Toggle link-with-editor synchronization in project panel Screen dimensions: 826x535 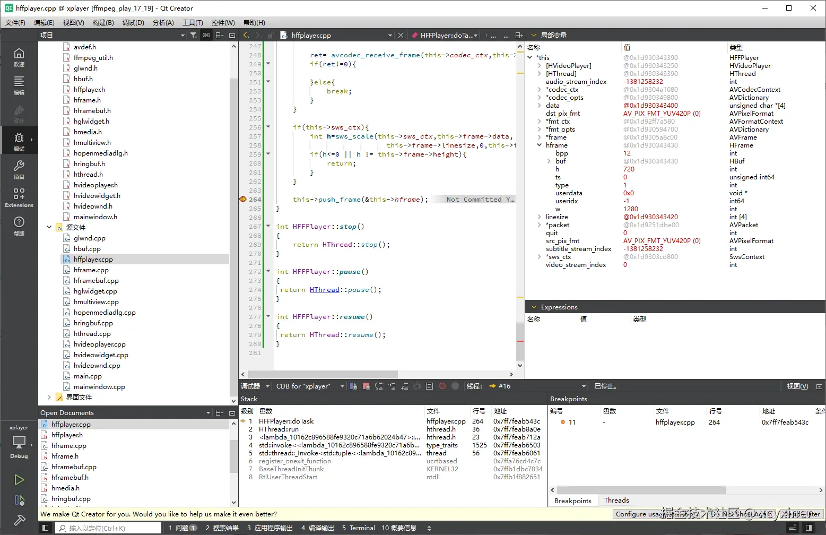point(206,36)
